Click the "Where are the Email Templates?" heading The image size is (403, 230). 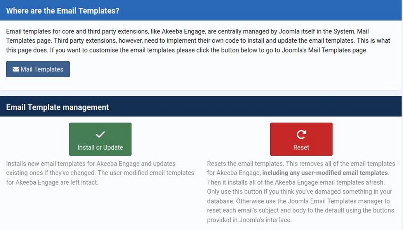pyautogui.click(x=63, y=11)
